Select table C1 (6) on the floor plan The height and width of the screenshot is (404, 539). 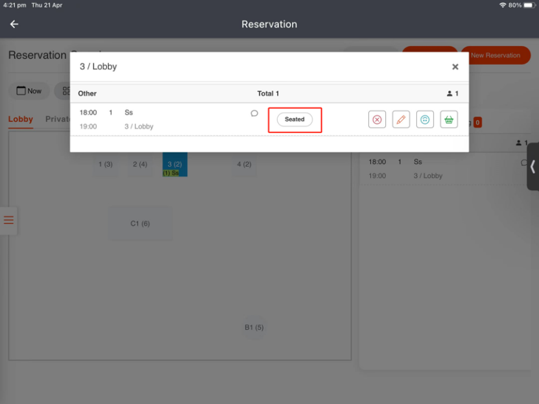pos(140,224)
